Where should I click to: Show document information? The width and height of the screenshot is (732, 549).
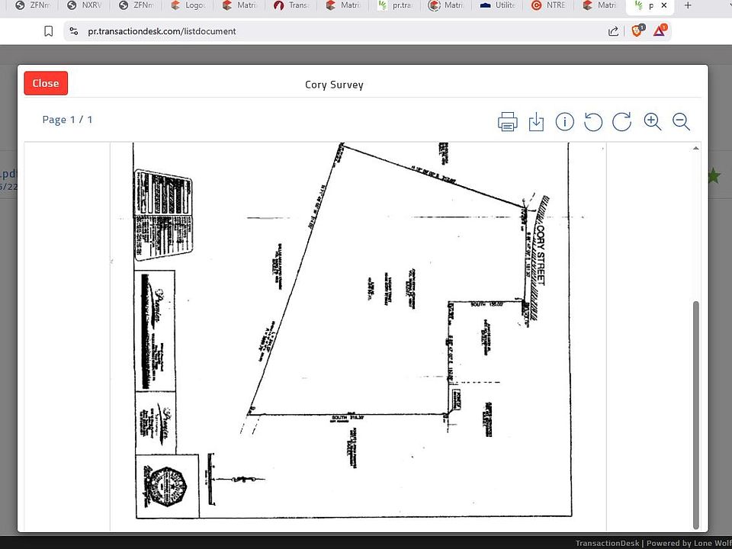point(564,121)
